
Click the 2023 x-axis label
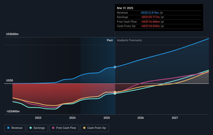[x=38, y=118]
